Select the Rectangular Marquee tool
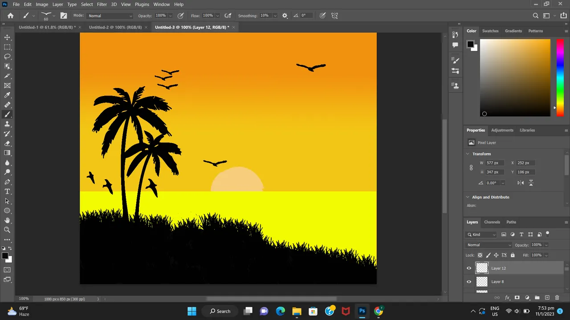The image size is (570, 320). [7, 47]
